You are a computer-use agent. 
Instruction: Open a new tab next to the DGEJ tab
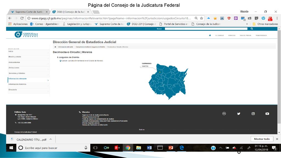(x=96, y=12)
